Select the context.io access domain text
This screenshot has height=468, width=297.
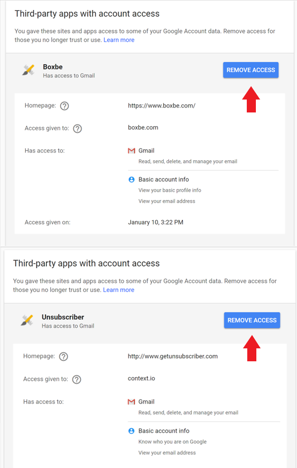[142, 379]
